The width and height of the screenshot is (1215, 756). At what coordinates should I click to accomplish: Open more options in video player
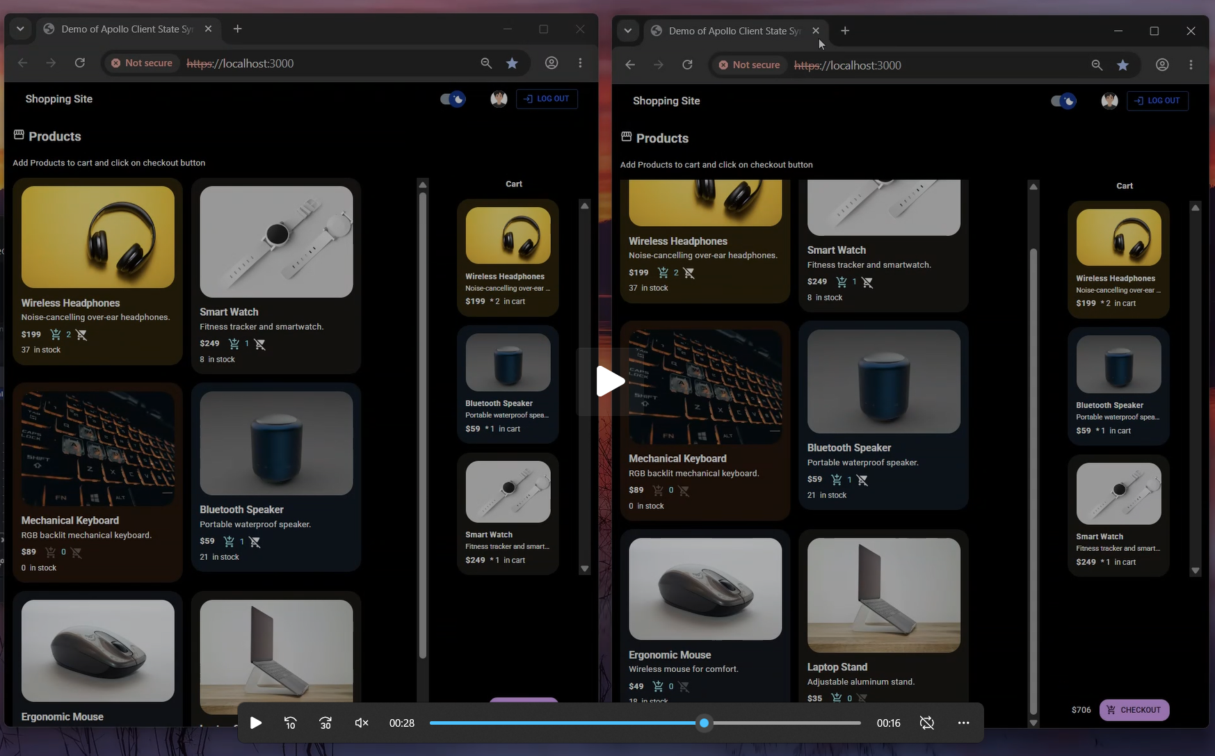[x=963, y=723]
